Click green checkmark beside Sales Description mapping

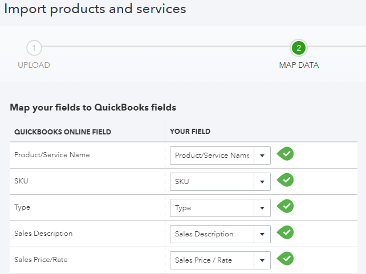click(285, 232)
